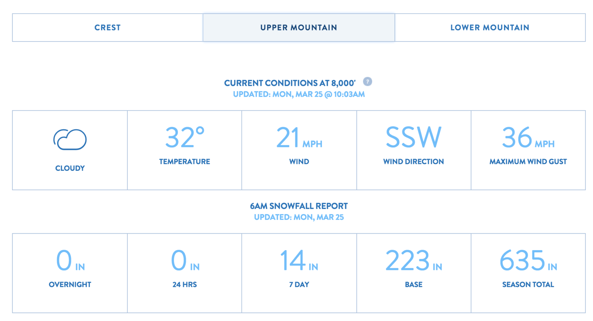The height and width of the screenshot is (321, 593).
Task: Select the Upper Mountain tab
Action: tap(299, 28)
